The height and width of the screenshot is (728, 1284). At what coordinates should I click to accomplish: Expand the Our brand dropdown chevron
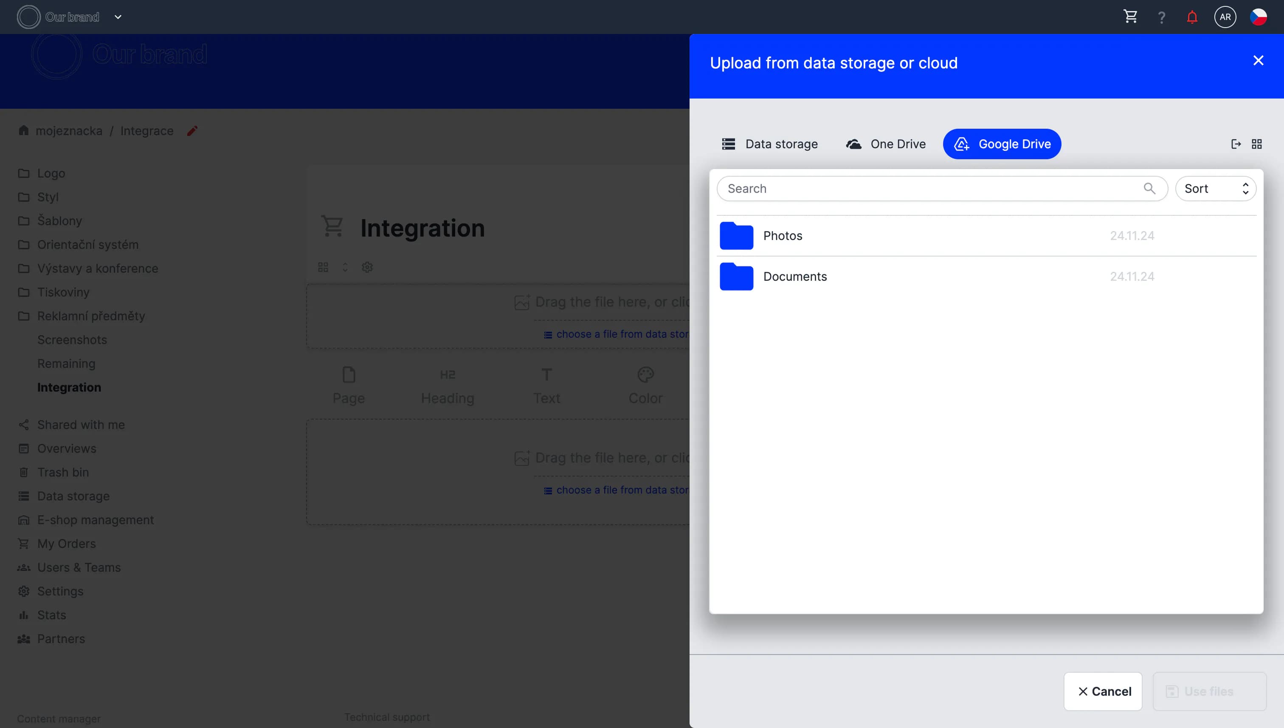118,17
